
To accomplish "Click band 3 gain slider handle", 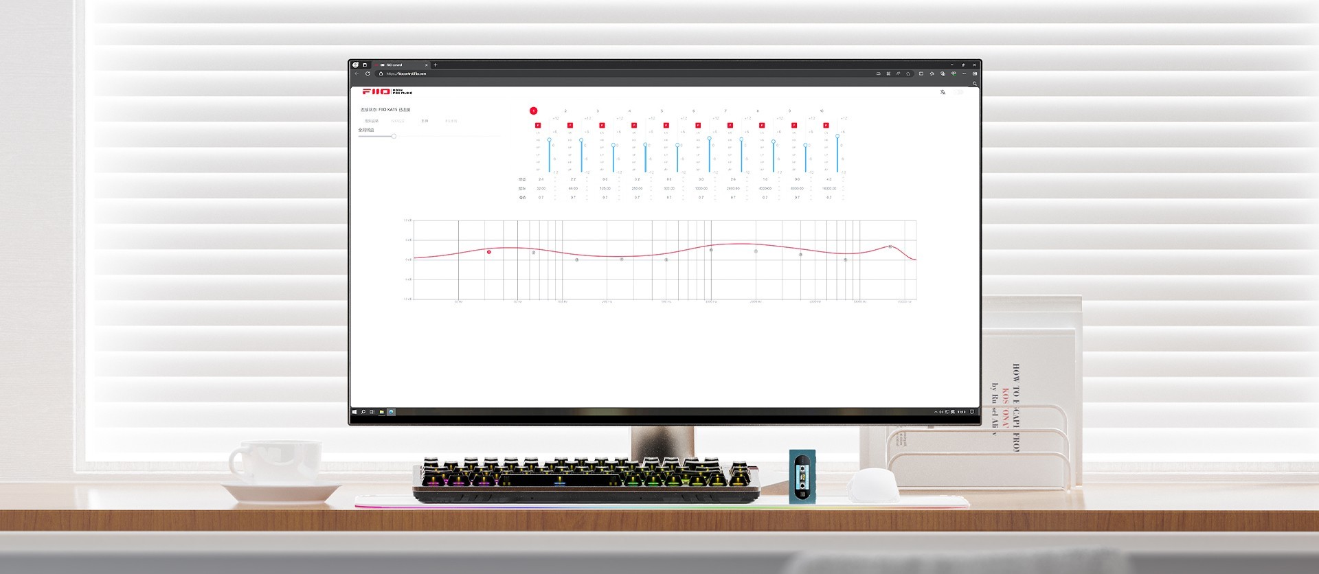I will [x=613, y=145].
